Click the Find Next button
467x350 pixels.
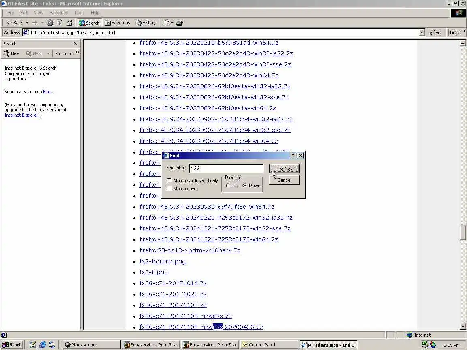click(x=284, y=169)
